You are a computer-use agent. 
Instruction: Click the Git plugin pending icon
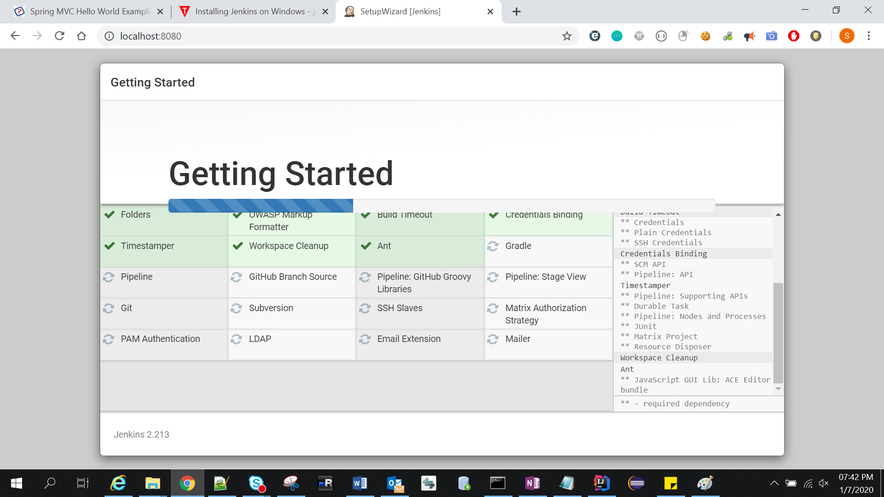pyautogui.click(x=109, y=308)
